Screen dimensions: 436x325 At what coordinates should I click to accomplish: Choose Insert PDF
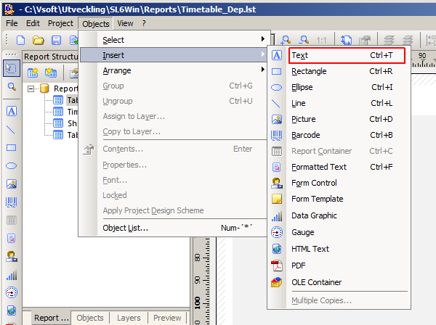(x=339, y=266)
